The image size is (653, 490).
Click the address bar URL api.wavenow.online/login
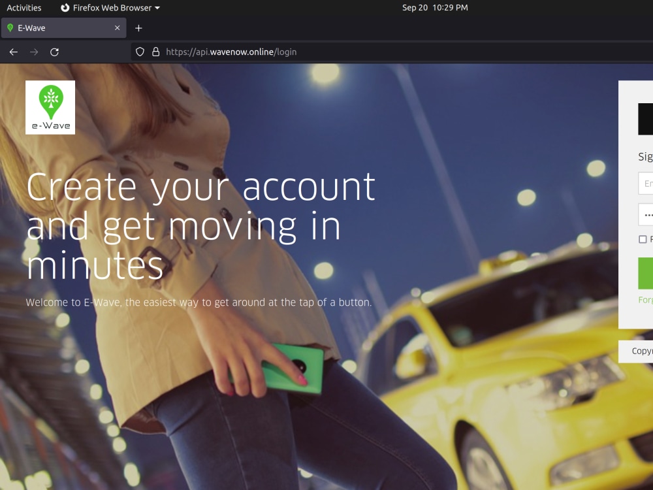231,52
